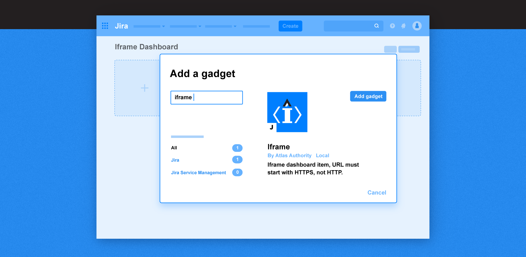
Task: Open the help question mark icon
Action: [392, 26]
